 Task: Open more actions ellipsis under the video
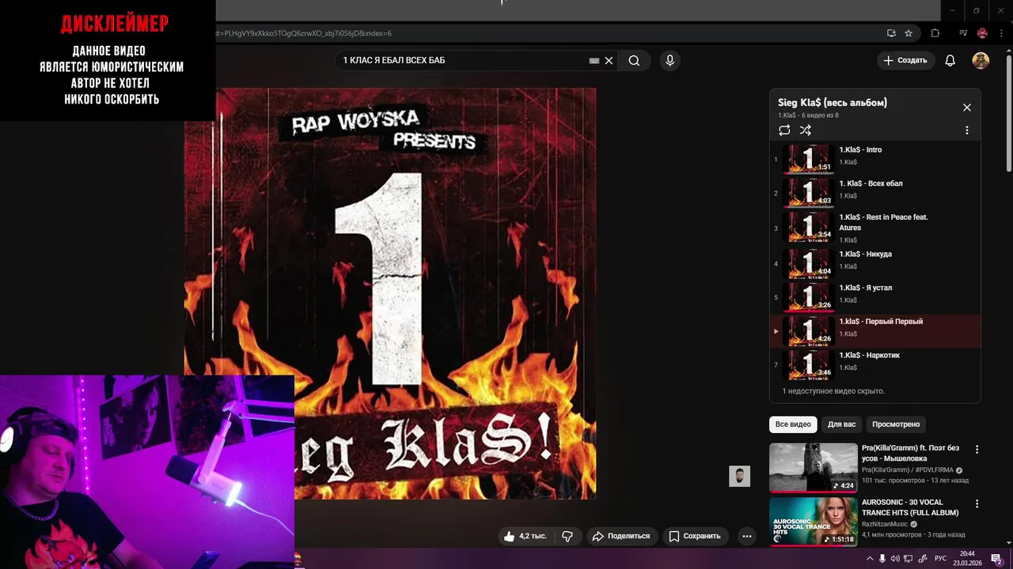(x=746, y=536)
